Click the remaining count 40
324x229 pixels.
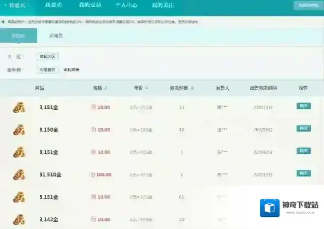(x=181, y=130)
